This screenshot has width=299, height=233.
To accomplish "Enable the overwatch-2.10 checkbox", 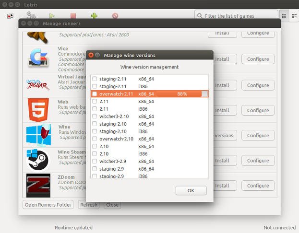I will [95, 139].
